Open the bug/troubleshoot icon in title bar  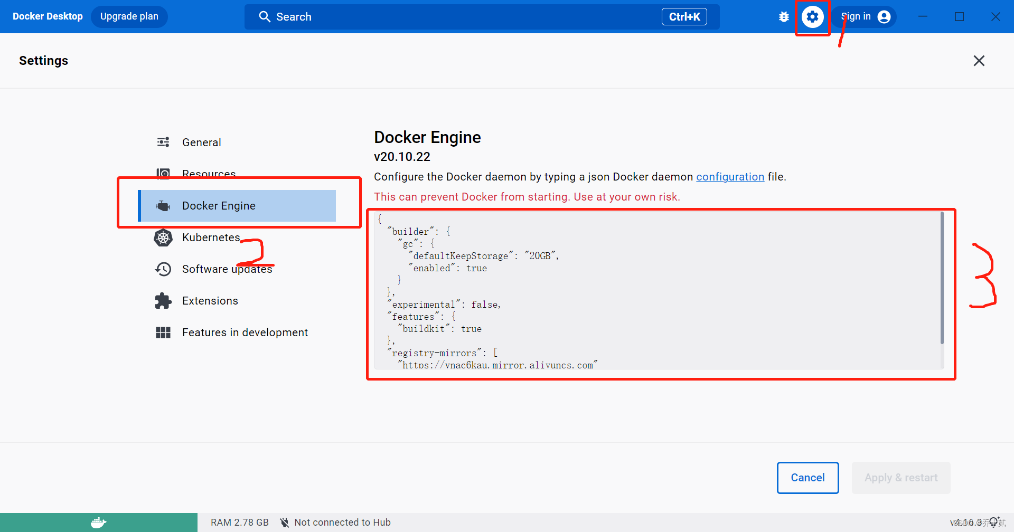pyautogui.click(x=783, y=16)
